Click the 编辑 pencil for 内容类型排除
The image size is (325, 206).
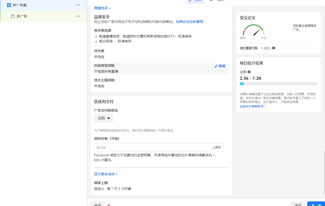click(220, 66)
